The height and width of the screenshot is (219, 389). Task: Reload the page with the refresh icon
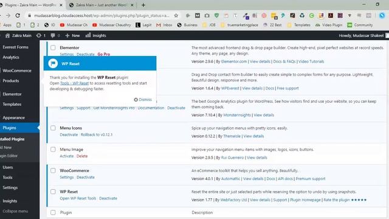pos(18,15)
